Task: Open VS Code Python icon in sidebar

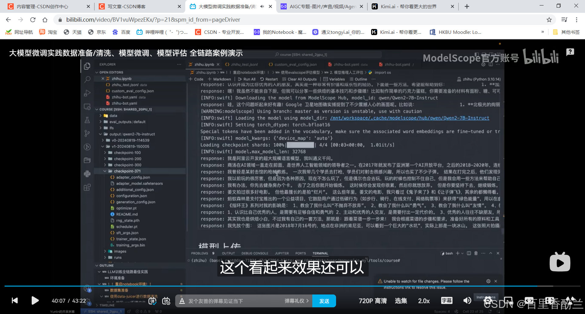Action: point(87,174)
